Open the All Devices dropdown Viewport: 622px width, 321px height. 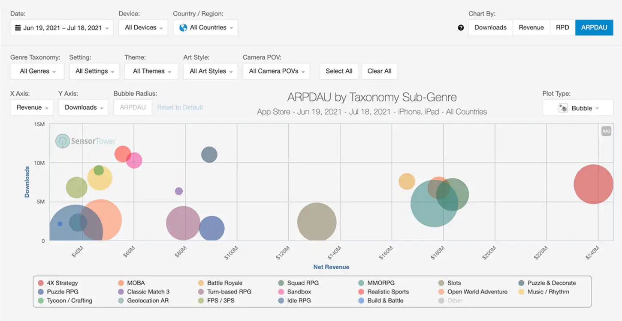[143, 27]
